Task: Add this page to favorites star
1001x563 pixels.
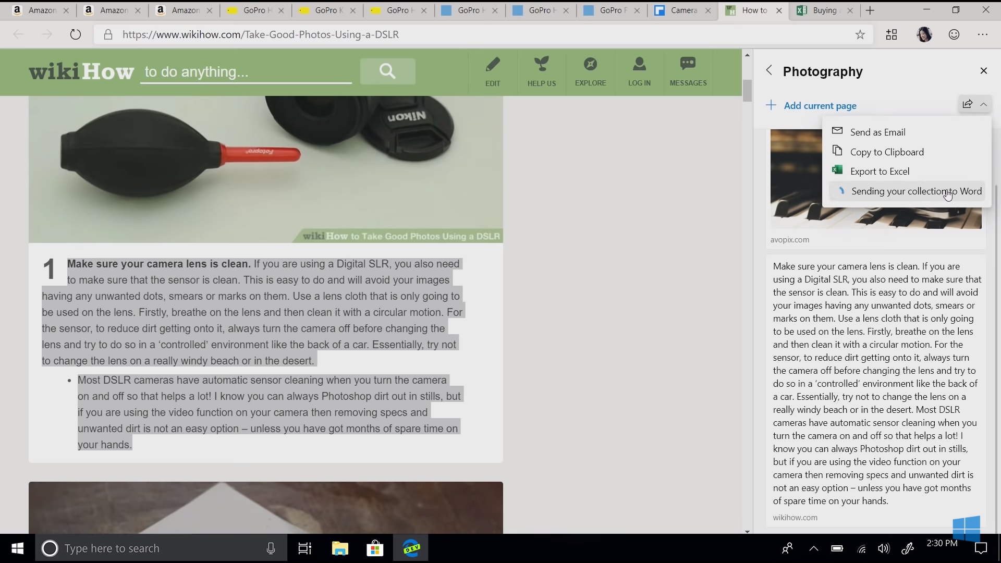Action: coord(860,34)
